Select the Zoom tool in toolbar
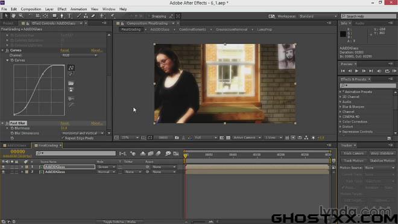The height and width of the screenshot is (224, 398). click(21, 16)
